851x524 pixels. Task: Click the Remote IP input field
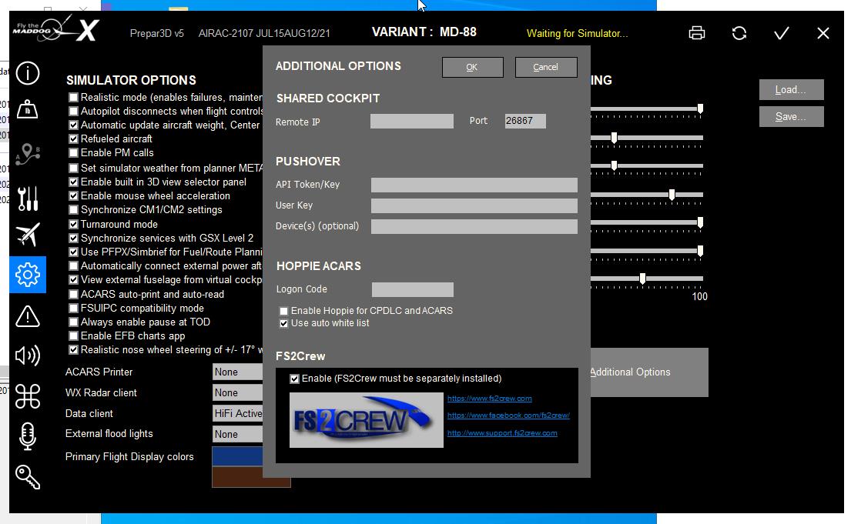click(412, 121)
